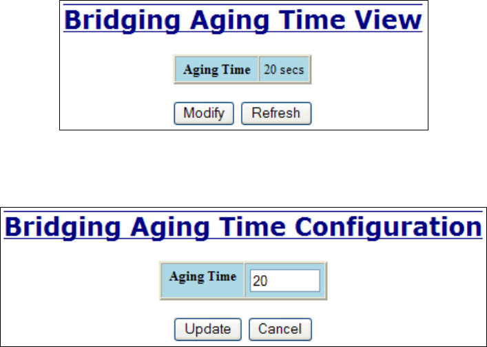The image size is (487, 347).
Task: Click the Modify button
Action: (x=204, y=113)
